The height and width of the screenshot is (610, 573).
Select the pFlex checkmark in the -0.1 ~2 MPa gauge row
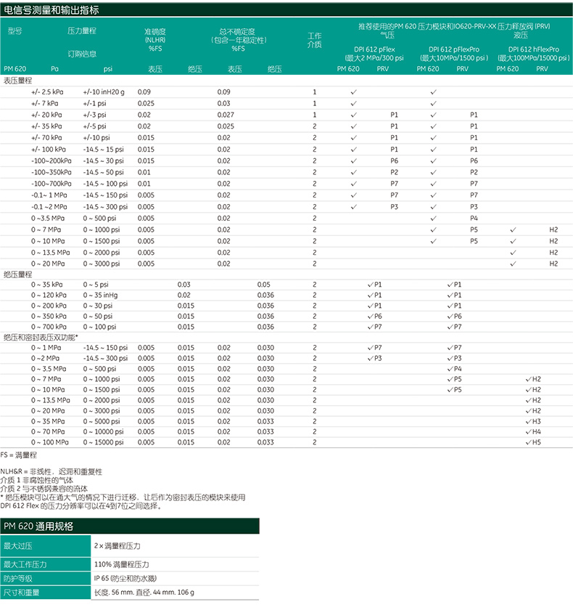pyautogui.click(x=353, y=207)
